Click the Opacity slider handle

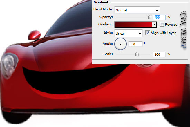click(150, 17)
